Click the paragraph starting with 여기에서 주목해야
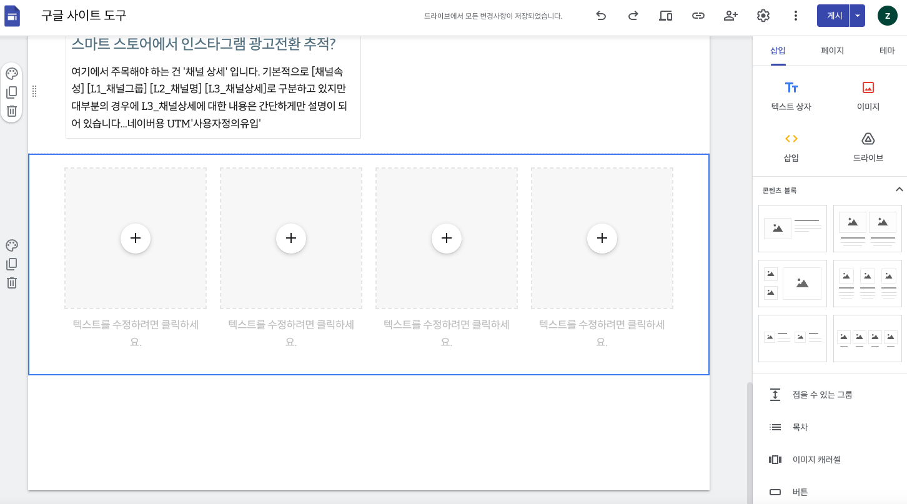The width and height of the screenshot is (907, 504). [209, 97]
